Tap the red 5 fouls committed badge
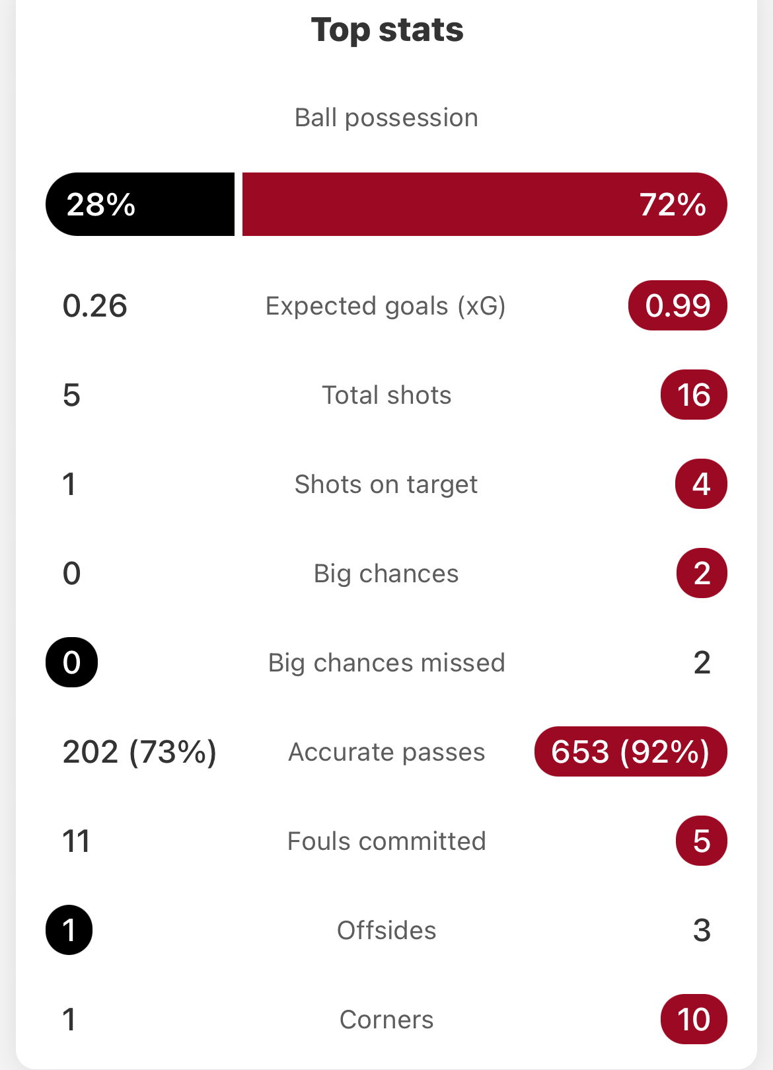The image size is (773, 1070). [x=702, y=841]
